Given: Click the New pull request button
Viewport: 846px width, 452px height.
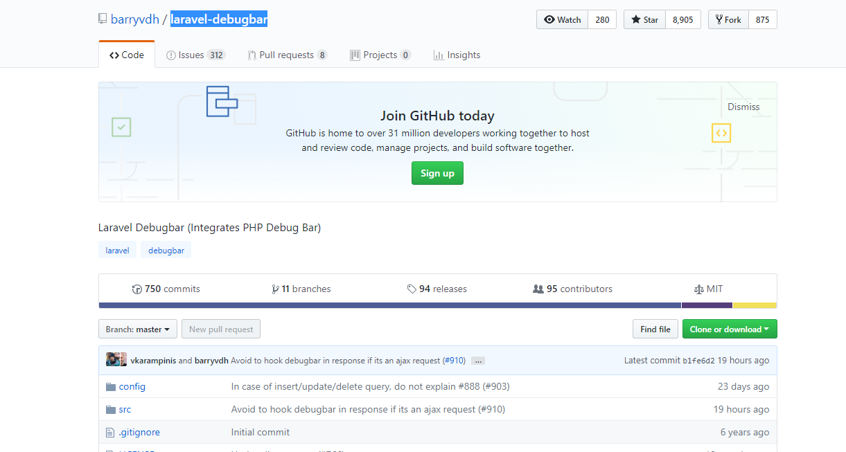Looking at the screenshot, I should click(221, 329).
